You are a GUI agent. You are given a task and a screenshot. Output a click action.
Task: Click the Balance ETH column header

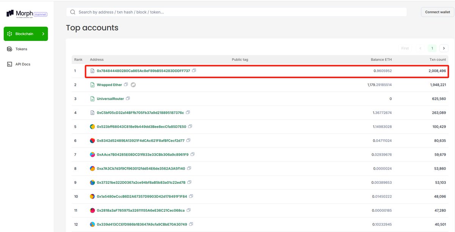(x=381, y=60)
